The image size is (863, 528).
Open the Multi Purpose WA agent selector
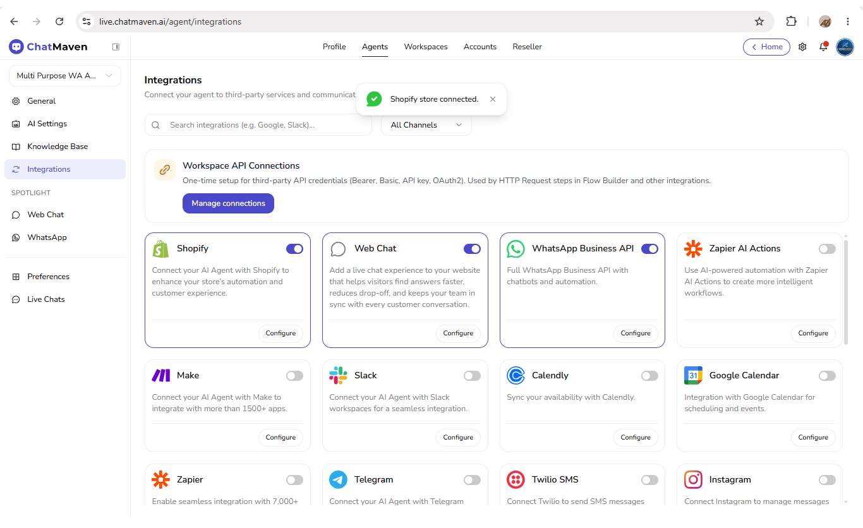65,76
